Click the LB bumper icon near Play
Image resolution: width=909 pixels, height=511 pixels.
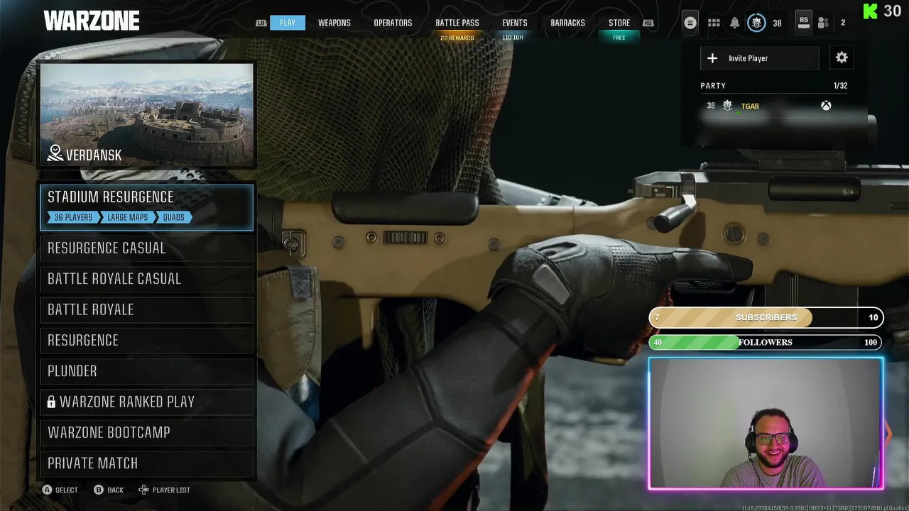[x=261, y=23]
